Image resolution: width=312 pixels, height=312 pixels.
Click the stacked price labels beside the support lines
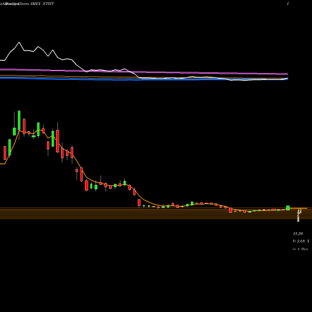pos(299,215)
